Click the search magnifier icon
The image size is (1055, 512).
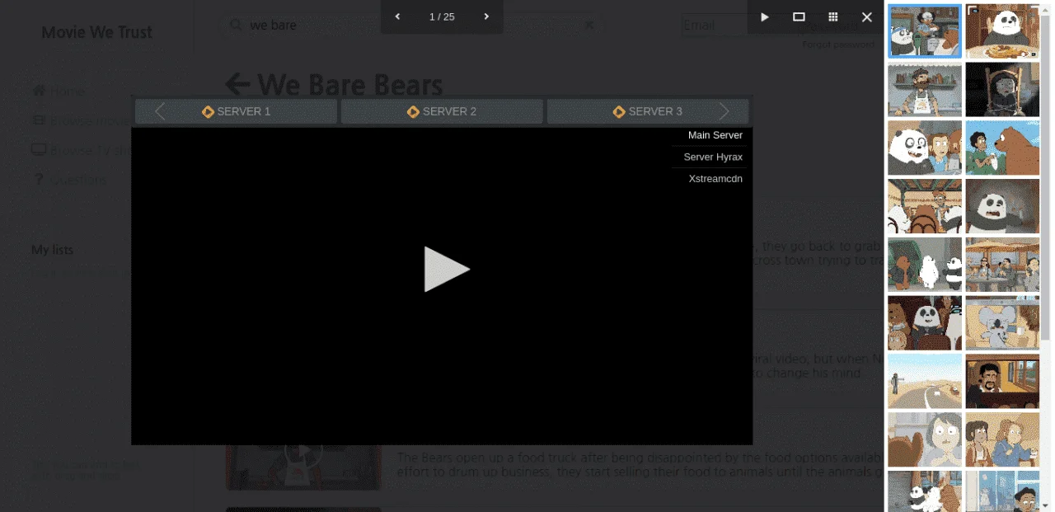point(236,25)
